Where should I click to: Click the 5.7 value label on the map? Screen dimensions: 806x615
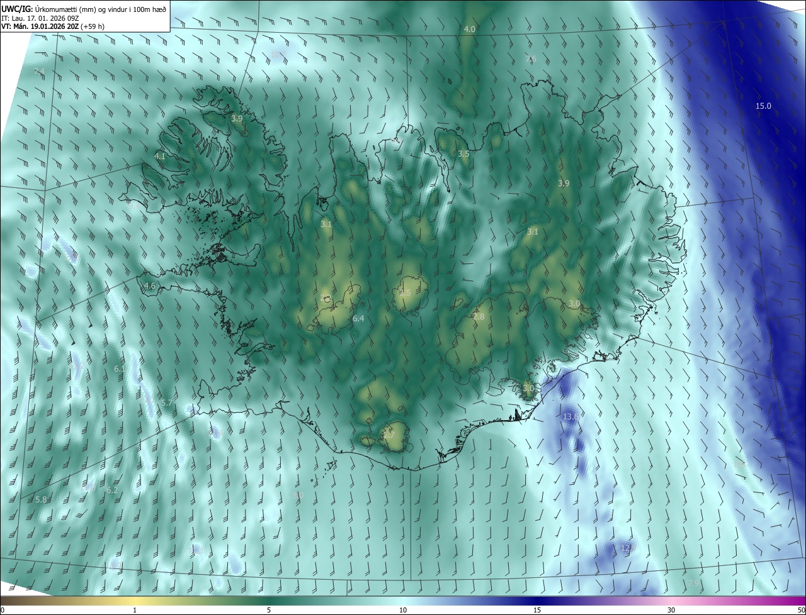[x=167, y=402]
